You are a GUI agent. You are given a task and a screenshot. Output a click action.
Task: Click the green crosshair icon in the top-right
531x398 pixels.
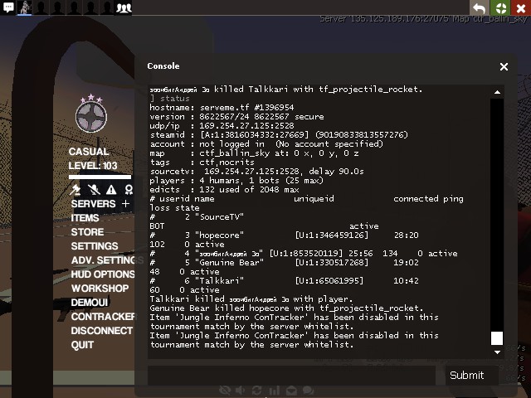(x=500, y=8)
